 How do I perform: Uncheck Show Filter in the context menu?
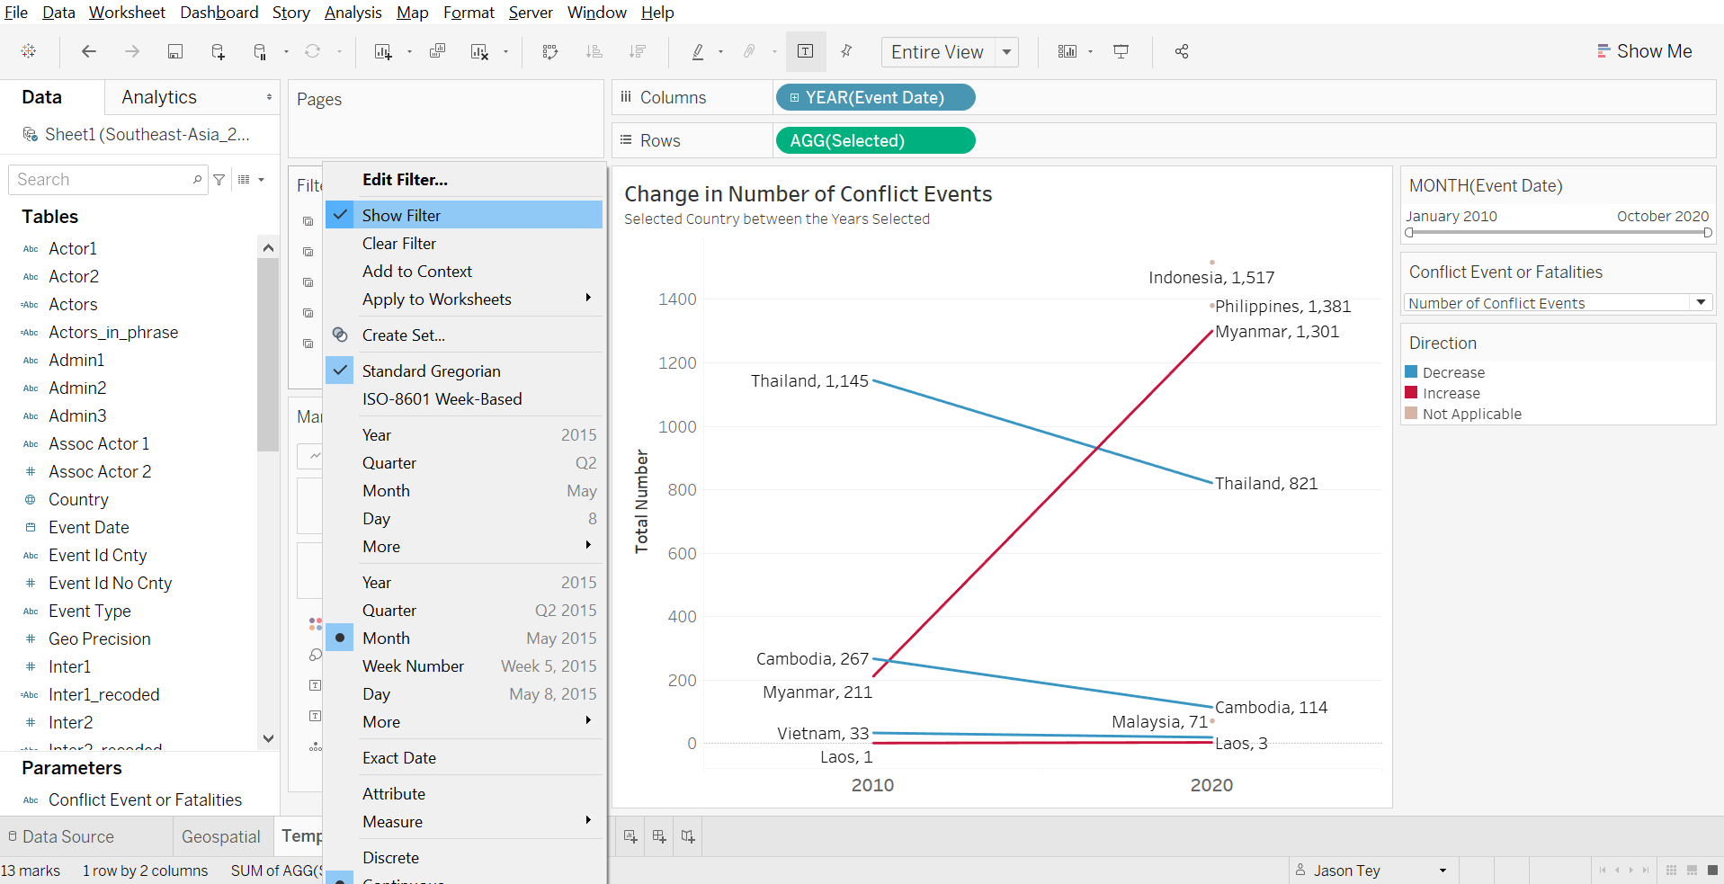401,215
